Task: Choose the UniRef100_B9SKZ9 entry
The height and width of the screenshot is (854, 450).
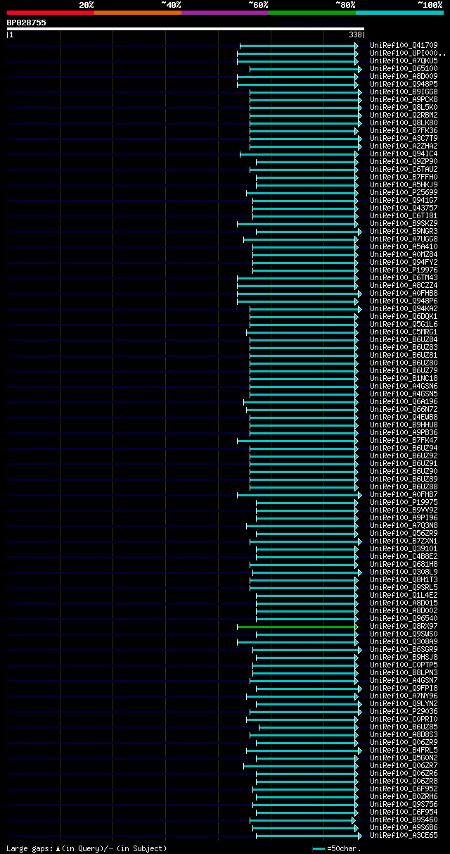Action: [x=404, y=224]
